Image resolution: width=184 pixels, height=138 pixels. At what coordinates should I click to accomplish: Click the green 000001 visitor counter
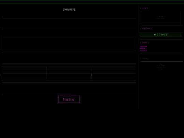coord(161,35)
